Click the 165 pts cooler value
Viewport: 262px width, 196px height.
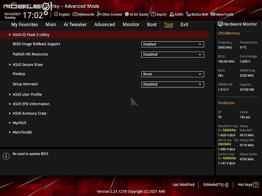[245, 117]
